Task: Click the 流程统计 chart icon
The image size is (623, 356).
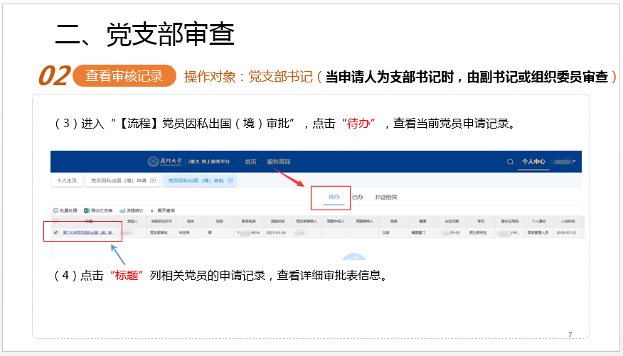Action: tap(122, 211)
